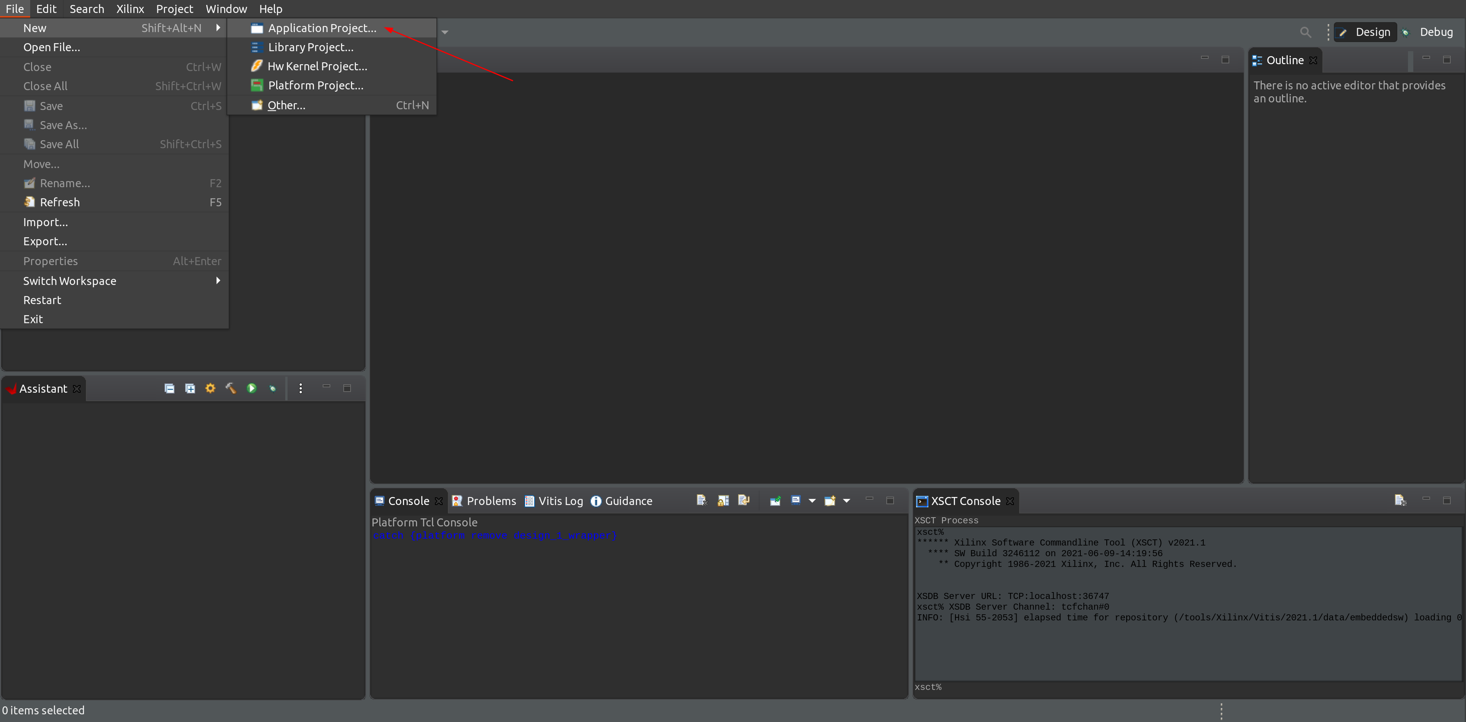1466x722 pixels.
Task: Launch debugging via the bug icon
Action: (273, 389)
